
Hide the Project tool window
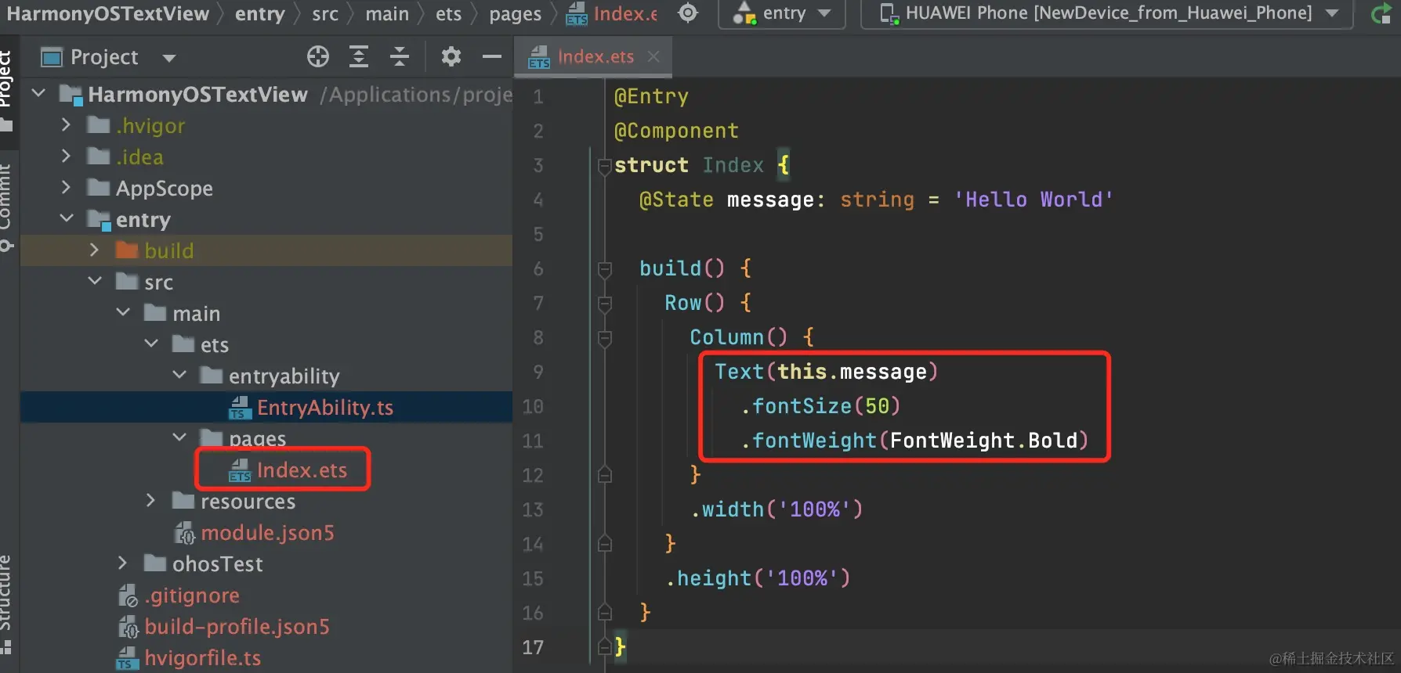tap(492, 56)
